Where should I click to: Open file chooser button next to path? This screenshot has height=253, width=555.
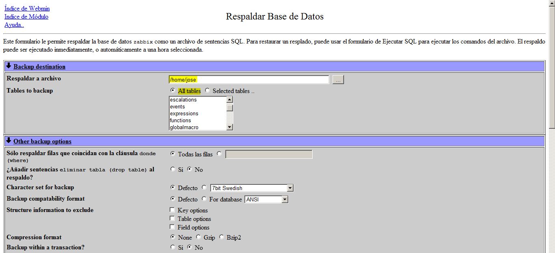(338, 80)
